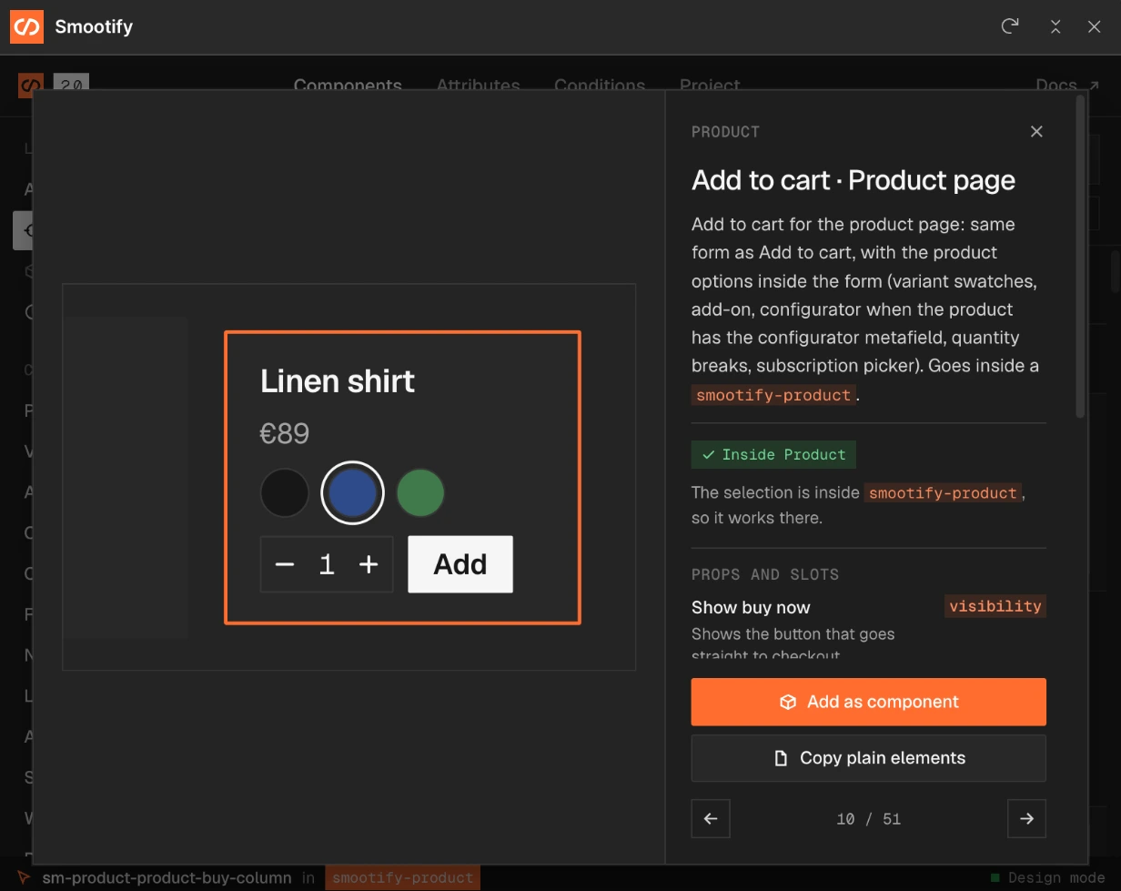Click the €89 price text
Viewport: 1121px width, 891px height.
point(285,433)
